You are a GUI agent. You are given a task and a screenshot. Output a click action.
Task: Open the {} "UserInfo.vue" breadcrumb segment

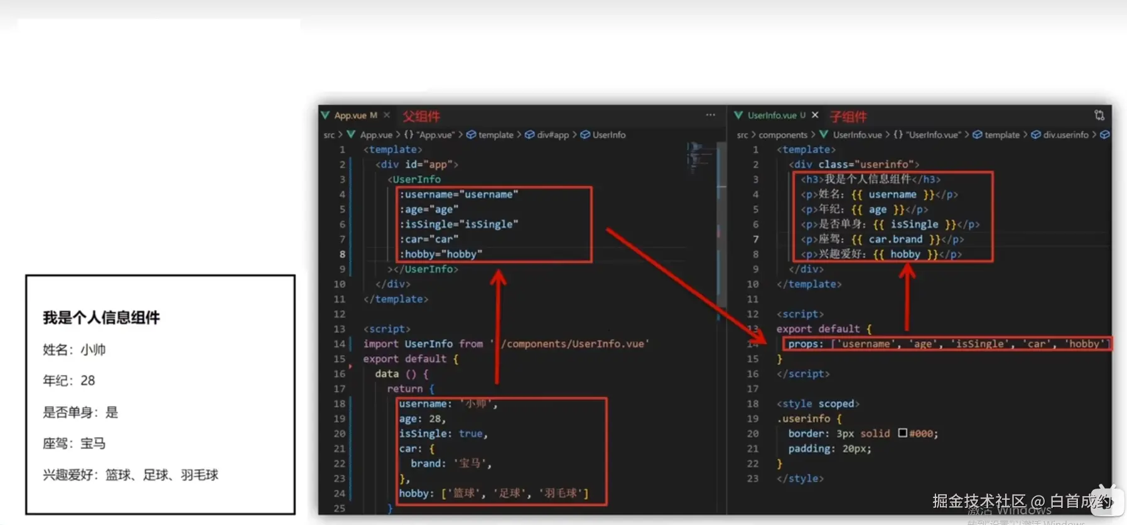[927, 135]
